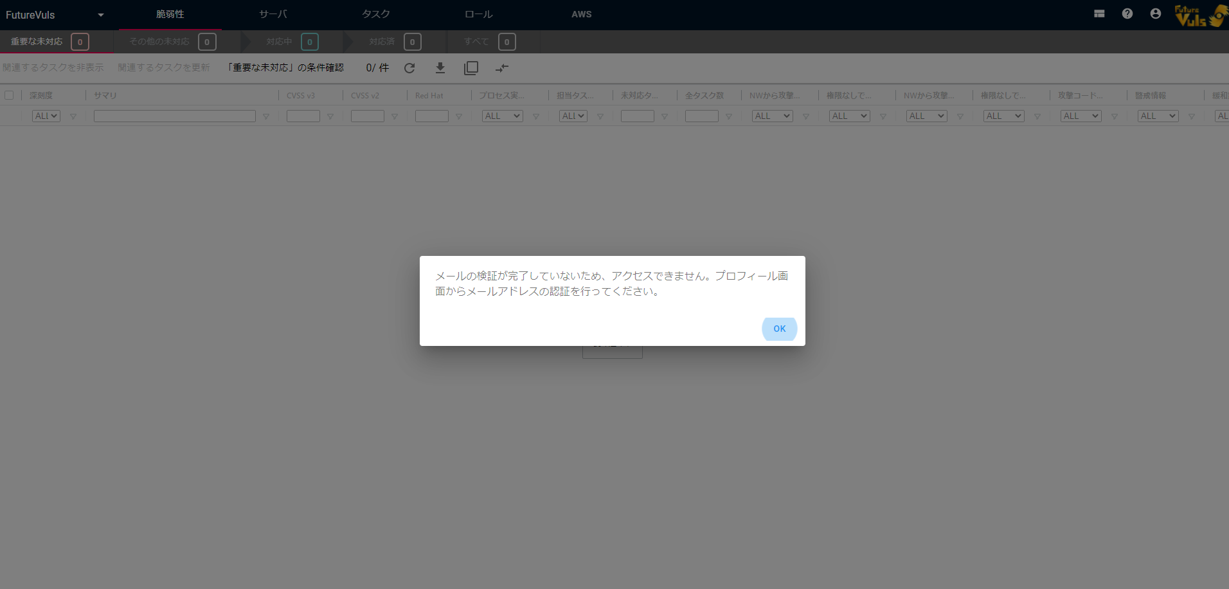The image size is (1229, 589).
Task: Click filter funnel icon for 警戒情報 column
Action: coord(1192,116)
